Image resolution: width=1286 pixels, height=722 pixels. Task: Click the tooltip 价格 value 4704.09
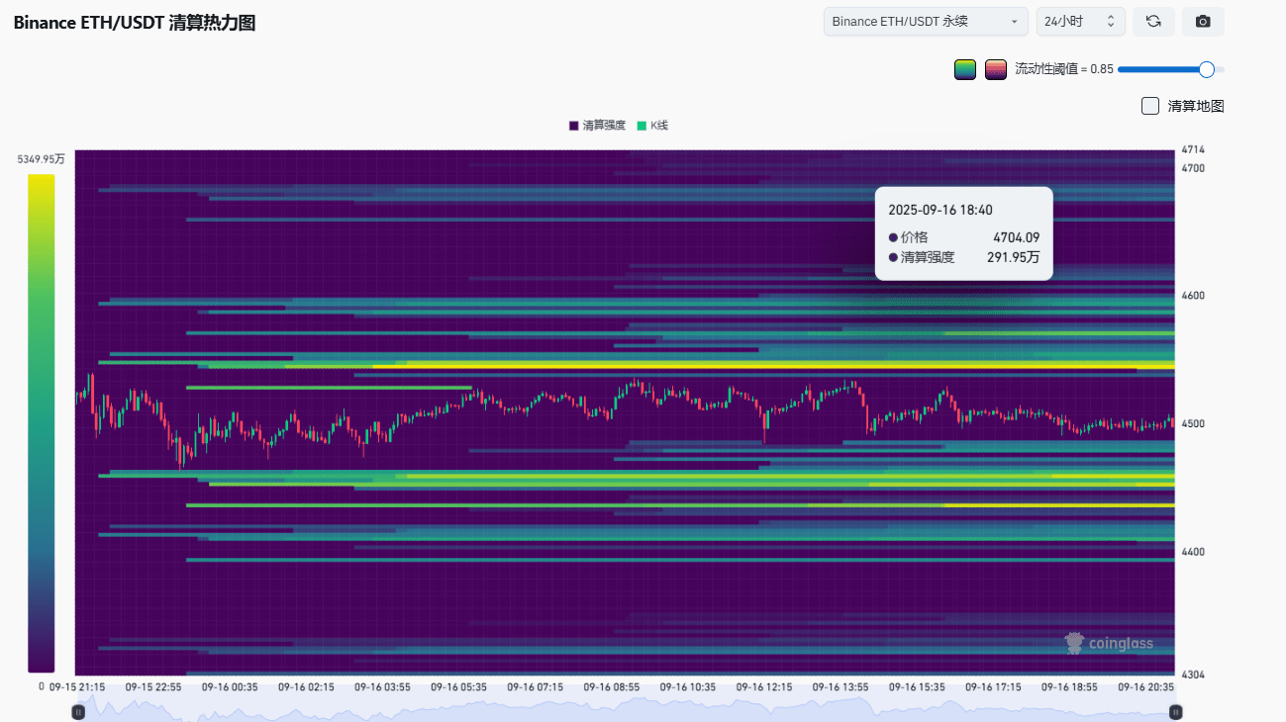(x=1017, y=237)
